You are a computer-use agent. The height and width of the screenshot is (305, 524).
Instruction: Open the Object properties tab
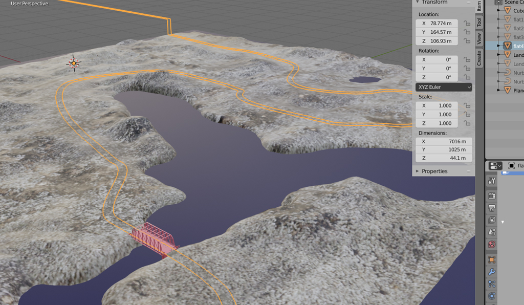point(492,259)
